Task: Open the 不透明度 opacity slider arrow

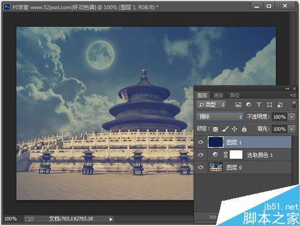Action: 292,117
